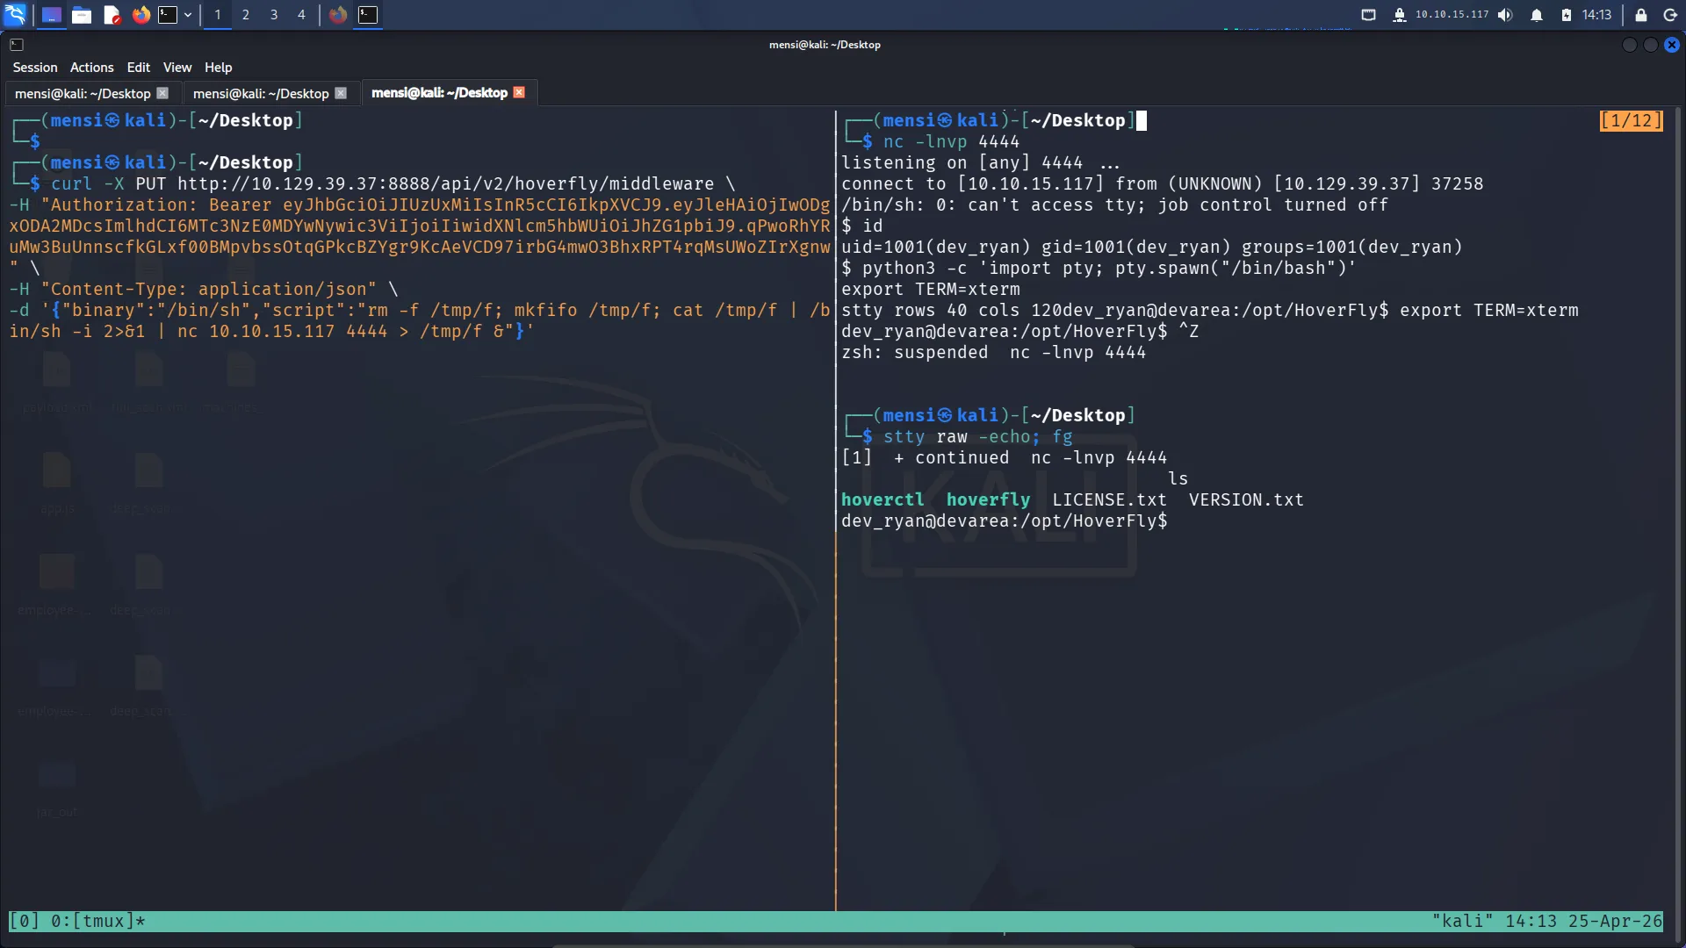This screenshot has height=948, width=1686.
Task: Open the Edit menu
Action: (x=139, y=68)
